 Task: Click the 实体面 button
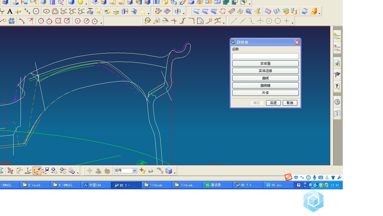click(x=265, y=64)
